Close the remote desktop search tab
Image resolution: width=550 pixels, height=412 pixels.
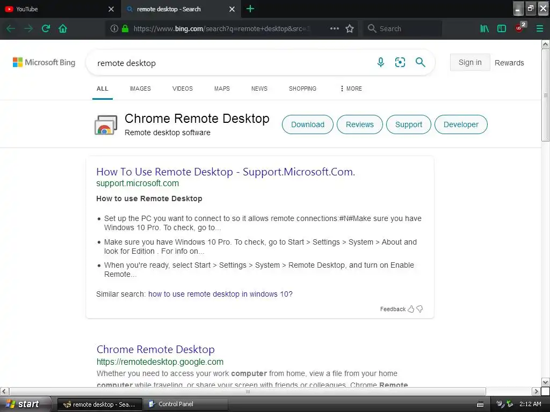pos(232,9)
